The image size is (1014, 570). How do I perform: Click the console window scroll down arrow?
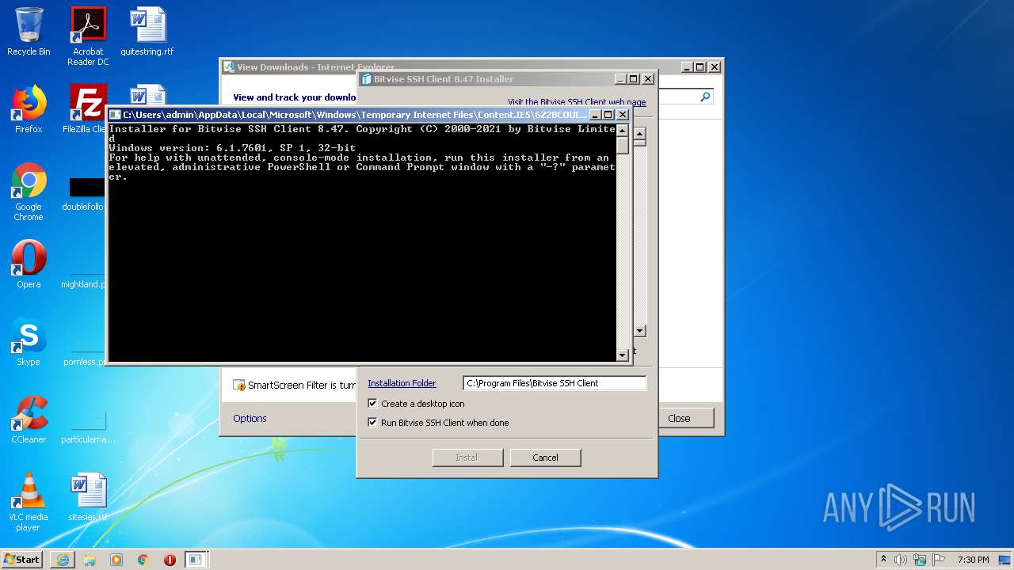[623, 355]
